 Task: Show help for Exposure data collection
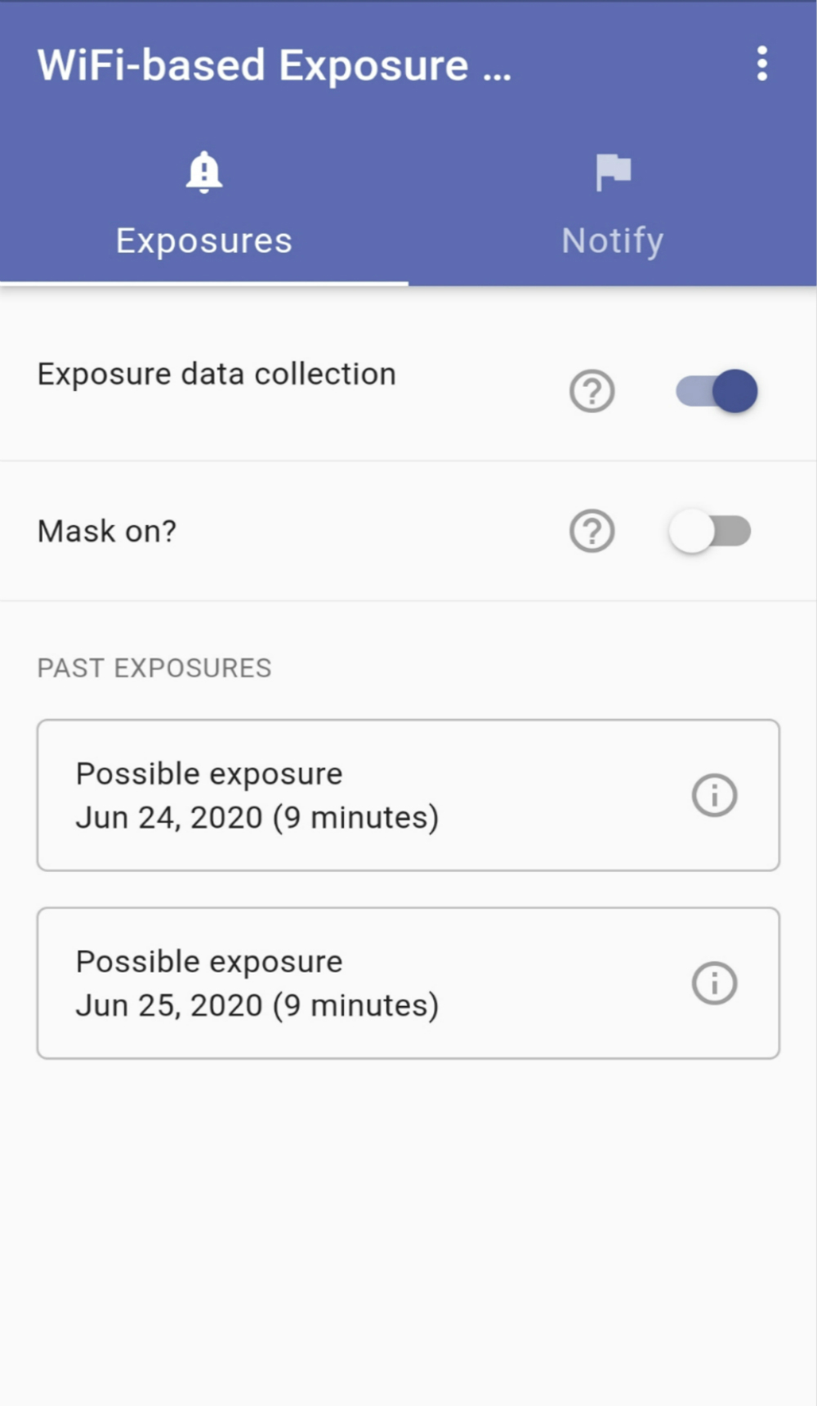[x=592, y=391]
